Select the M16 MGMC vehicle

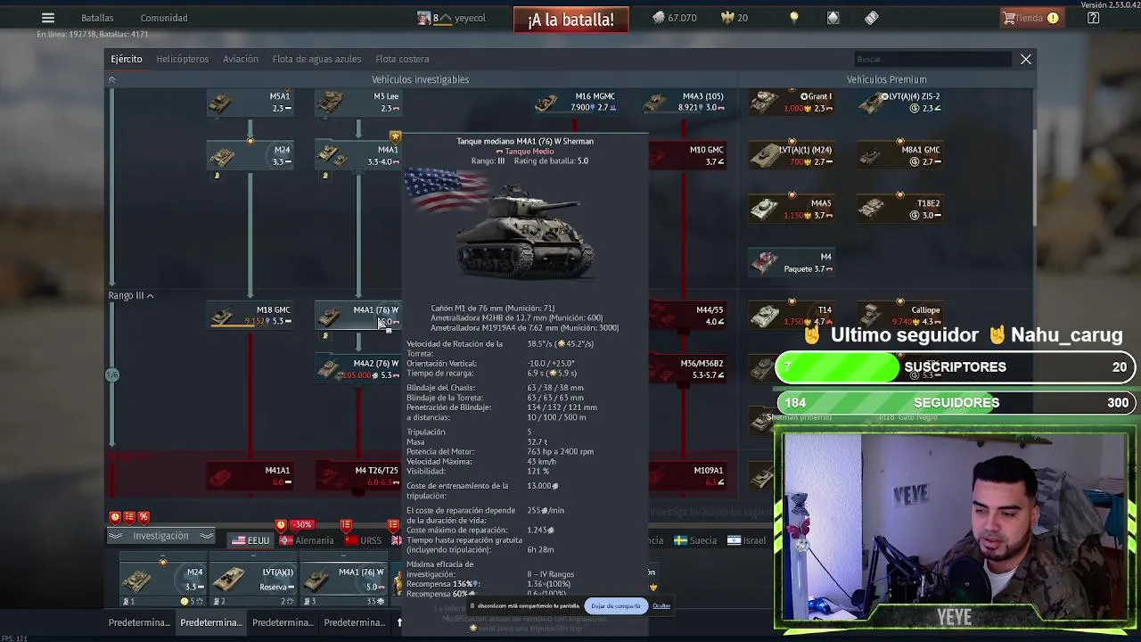pyautogui.click(x=576, y=103)
